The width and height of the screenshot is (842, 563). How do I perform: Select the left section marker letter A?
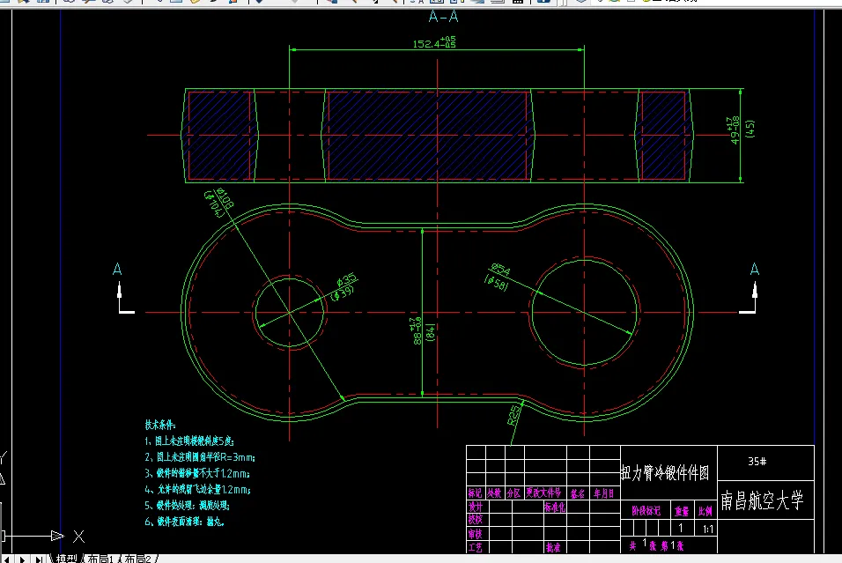coord(117,269)
